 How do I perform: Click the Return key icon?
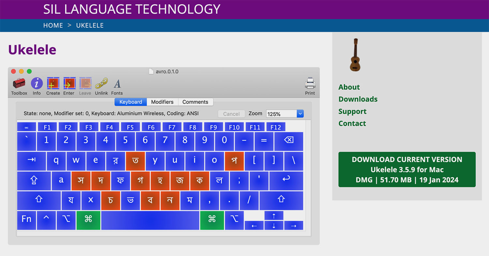coord(286,181)
